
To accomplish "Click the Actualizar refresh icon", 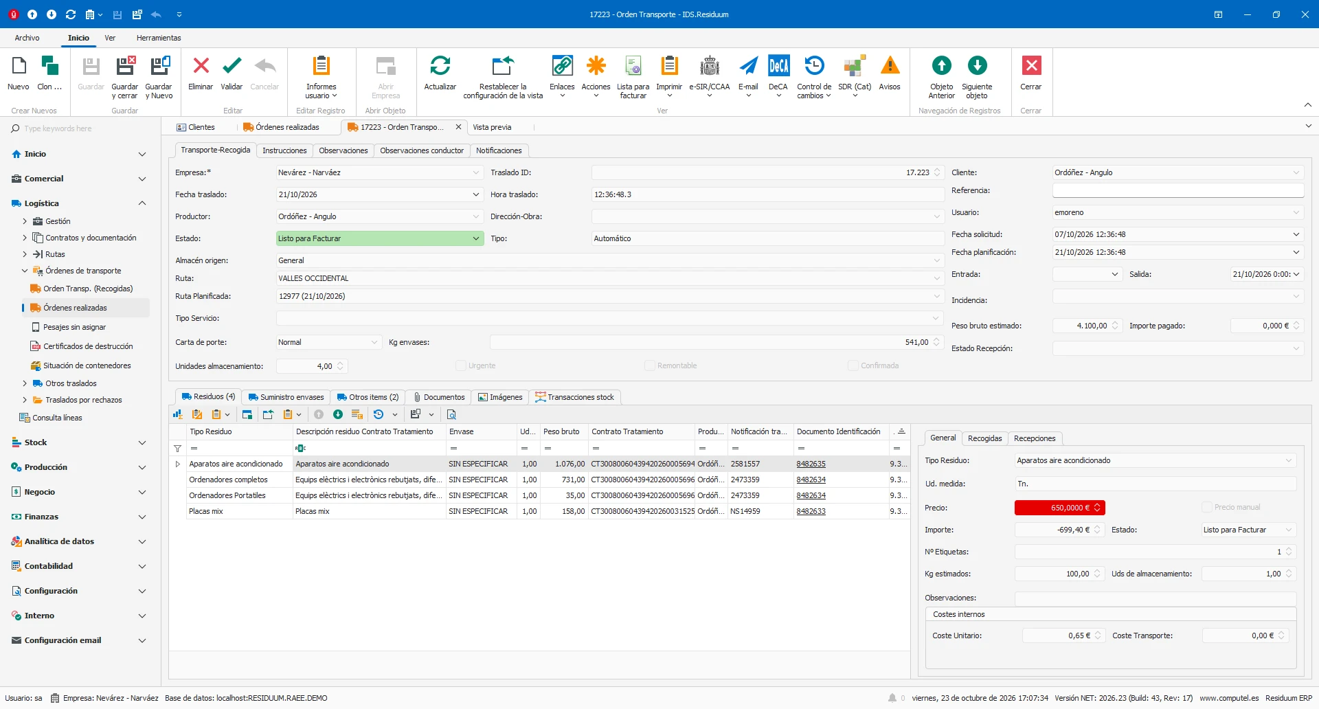I will (440, 67).
